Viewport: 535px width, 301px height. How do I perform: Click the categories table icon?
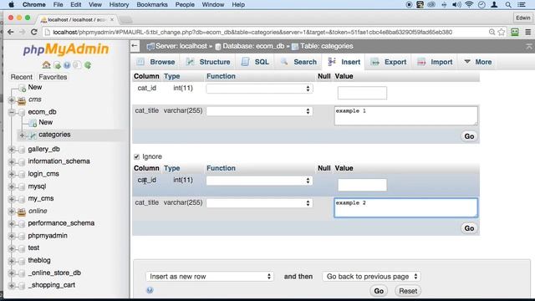[33, 135]
